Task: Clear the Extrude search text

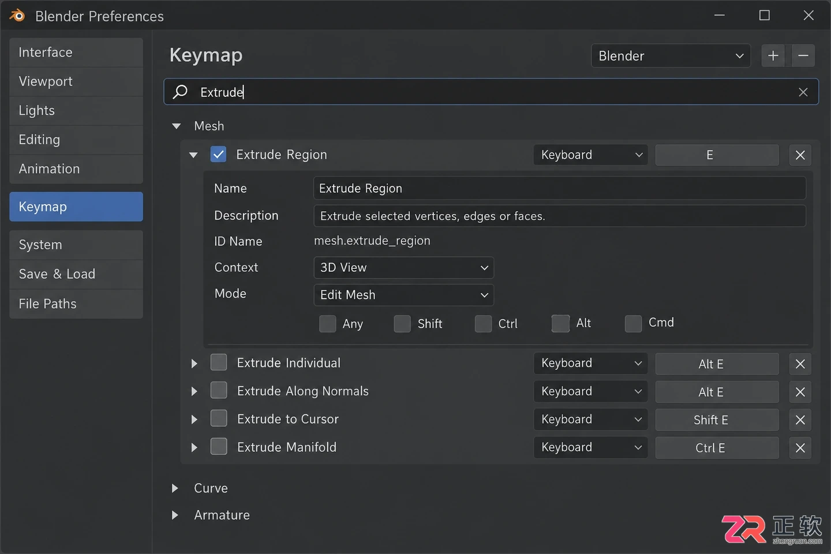Action: 803,92
